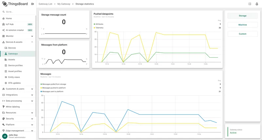Click the Tenant administrator role label
Image resolution: width=262 pixels, height=140 pixels.
pos(17,137)
